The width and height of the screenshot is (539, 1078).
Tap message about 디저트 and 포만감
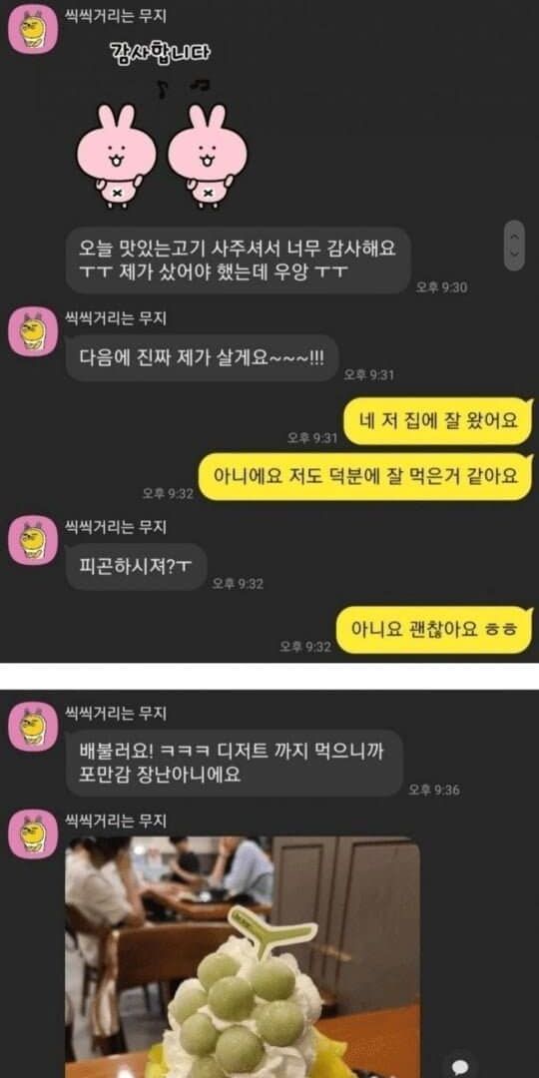coord(234,763)
